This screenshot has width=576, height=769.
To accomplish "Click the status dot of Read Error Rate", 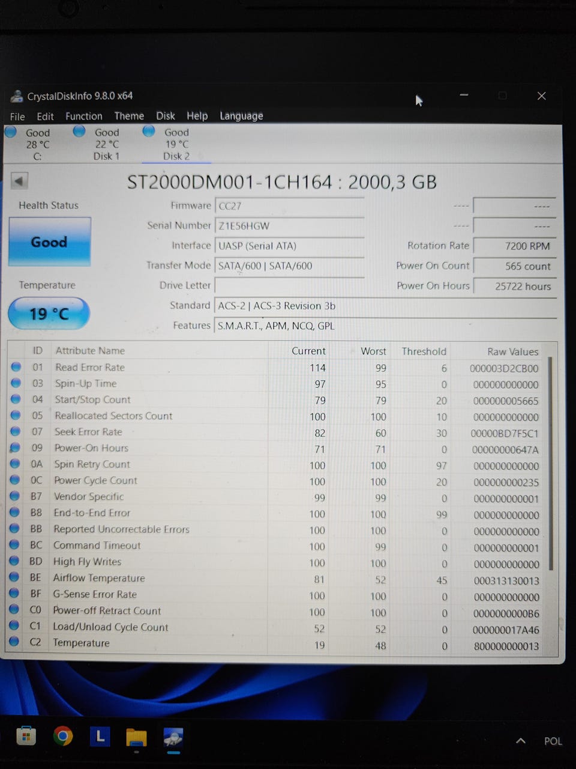I will point(16,367).
